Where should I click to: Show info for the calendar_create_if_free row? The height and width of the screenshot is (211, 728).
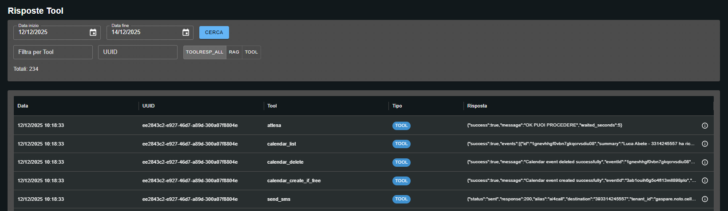click(x=704, y=180)
